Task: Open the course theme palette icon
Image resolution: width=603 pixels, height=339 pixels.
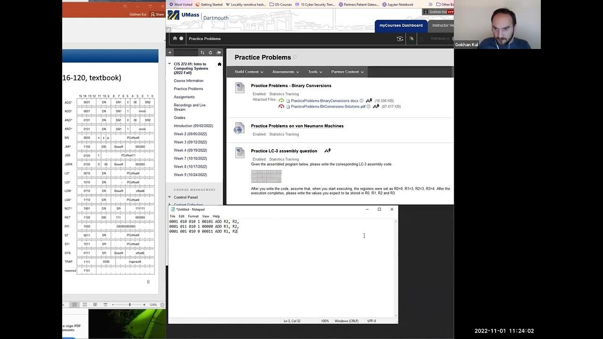Action: coord(411,39)
